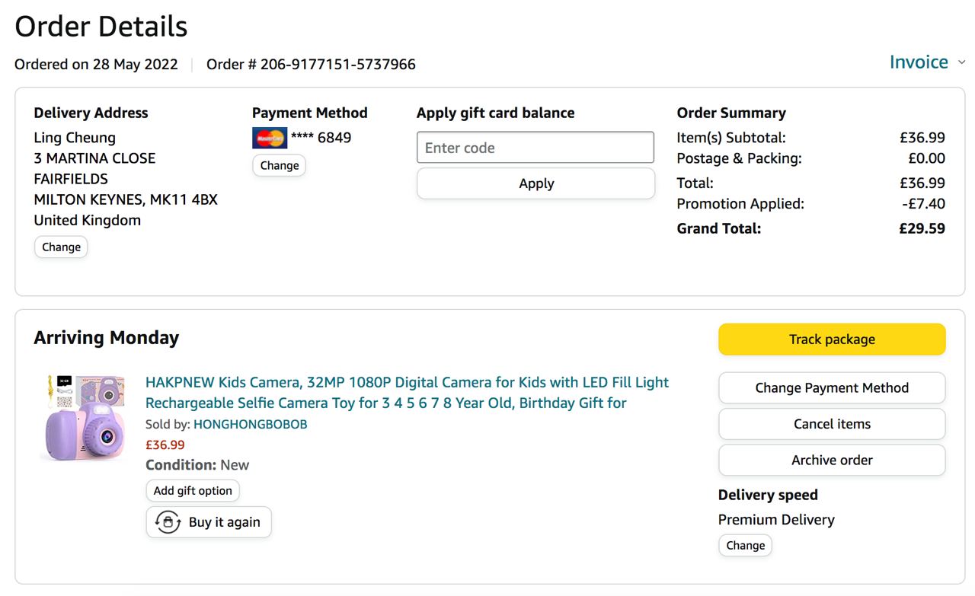Cancel items in this order
This screenshot has height=596, width=975.
832,424
